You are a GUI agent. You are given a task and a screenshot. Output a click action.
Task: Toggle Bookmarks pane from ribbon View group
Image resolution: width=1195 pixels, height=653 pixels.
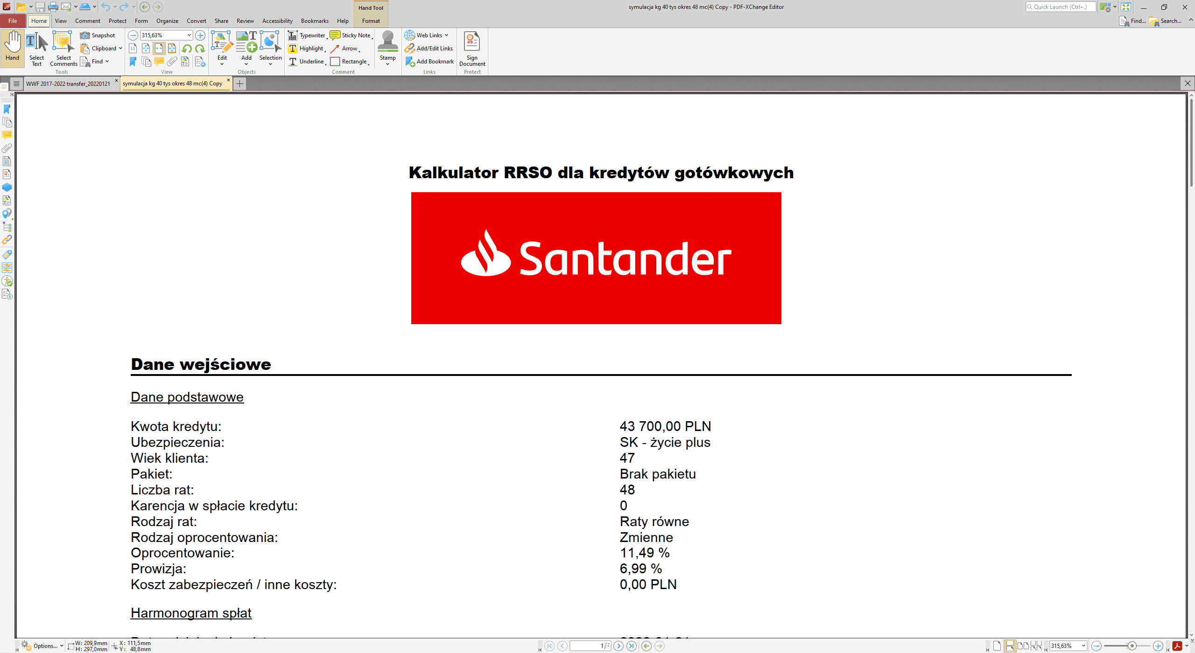[x=133, y=62]
